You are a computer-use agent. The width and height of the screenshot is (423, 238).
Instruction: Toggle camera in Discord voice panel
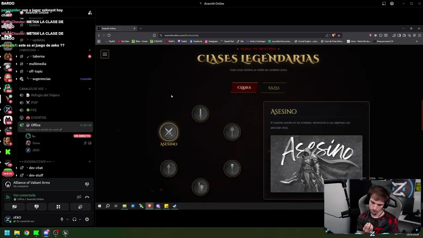pos(15,207)
